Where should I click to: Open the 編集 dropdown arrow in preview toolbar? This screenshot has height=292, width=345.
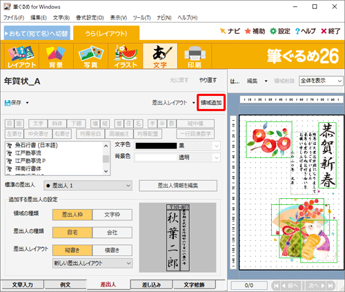pos(266,81)
